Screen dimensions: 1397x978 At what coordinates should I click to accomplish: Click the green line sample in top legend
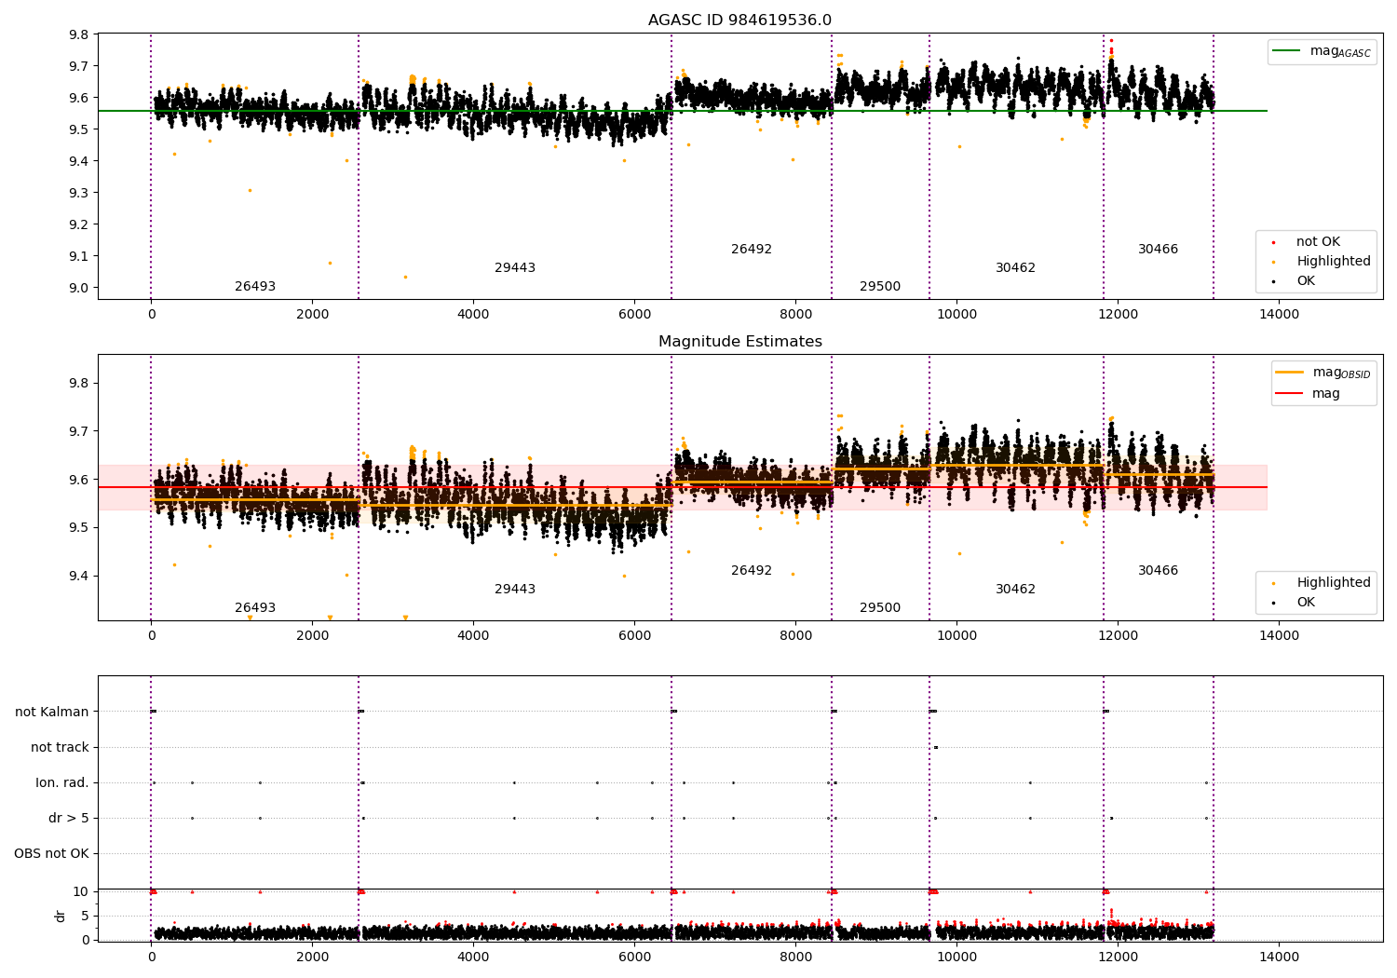coord(1286,51)
